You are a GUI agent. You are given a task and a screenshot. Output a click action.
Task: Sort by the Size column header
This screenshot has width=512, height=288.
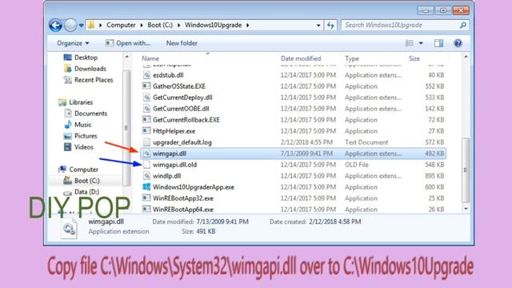[414, 58]
